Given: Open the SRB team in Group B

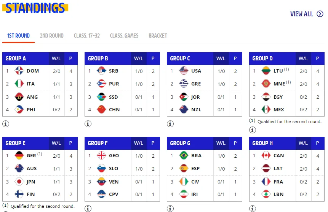Looking at the screenshot, I should pyautogui.click(x=114, y=71).
